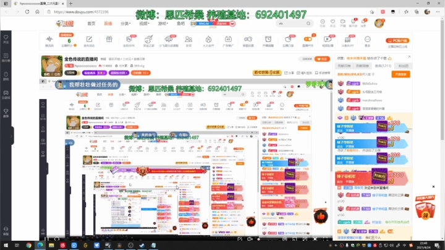Click the orange follow button

click(x=322, y=59)
